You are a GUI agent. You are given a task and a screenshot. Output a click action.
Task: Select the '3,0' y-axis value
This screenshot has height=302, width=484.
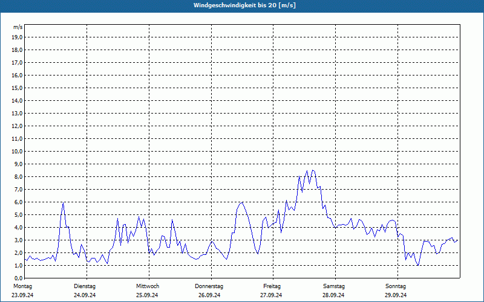pyautogui.click(x=19, y=240)
